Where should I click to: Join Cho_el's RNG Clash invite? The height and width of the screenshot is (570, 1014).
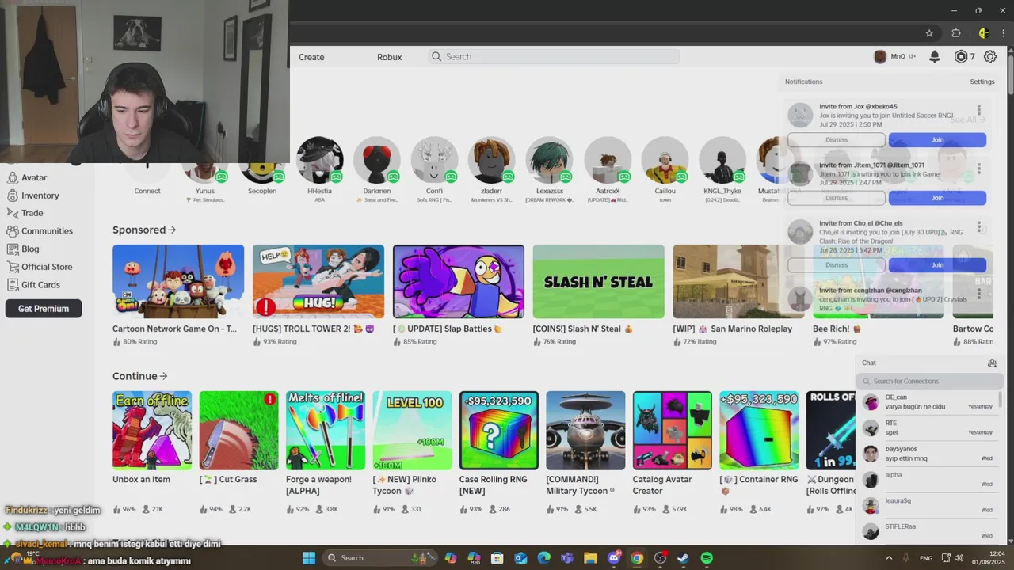[937, 265]
